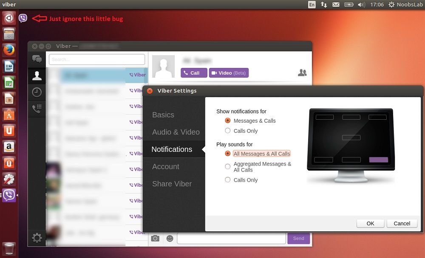Confirm settings with OK button
The height and width of the screenshot is (258, 425).
click(370, 223)
